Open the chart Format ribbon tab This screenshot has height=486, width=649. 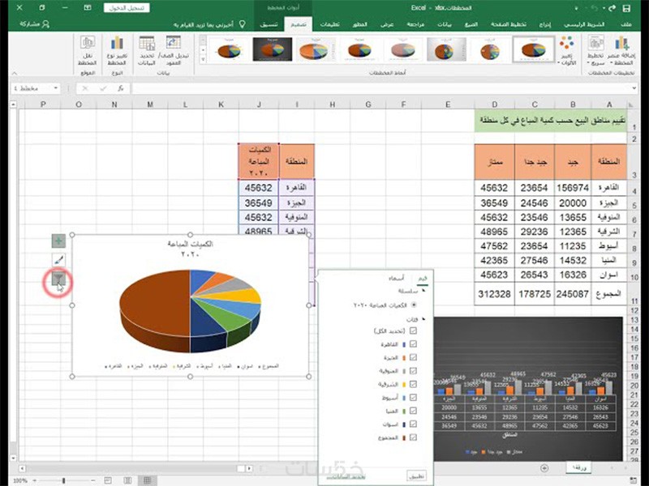click(269, 24)
